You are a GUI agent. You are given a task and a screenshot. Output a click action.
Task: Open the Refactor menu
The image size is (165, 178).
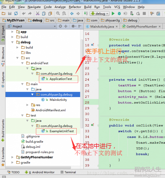[75, 7]
